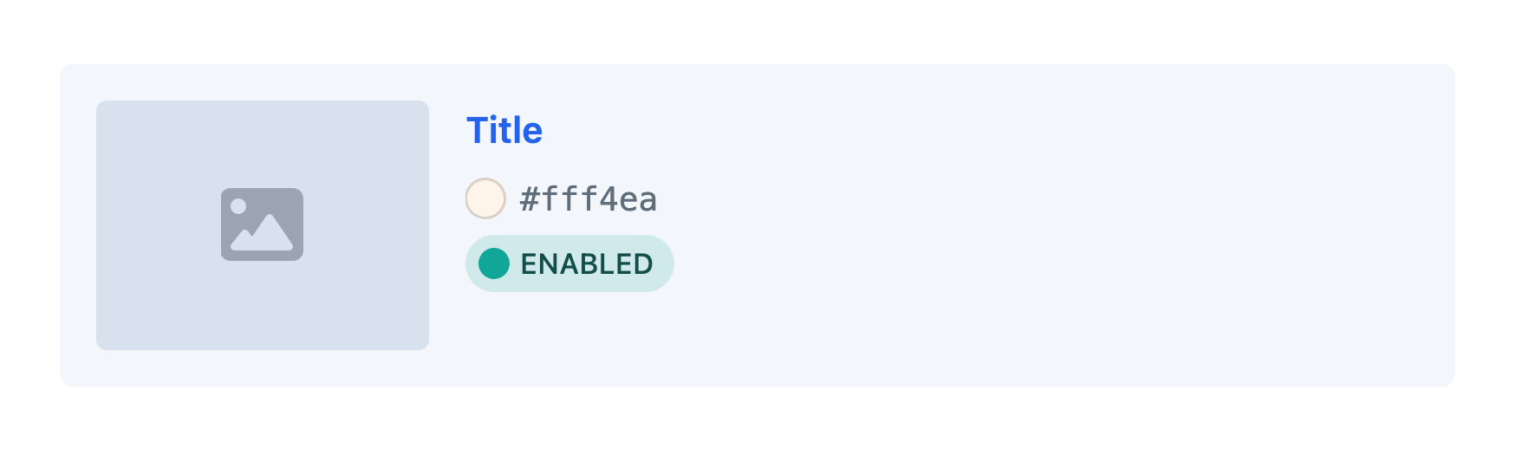
Task: Click the ENABLED label text
Action: coord(587,263)
